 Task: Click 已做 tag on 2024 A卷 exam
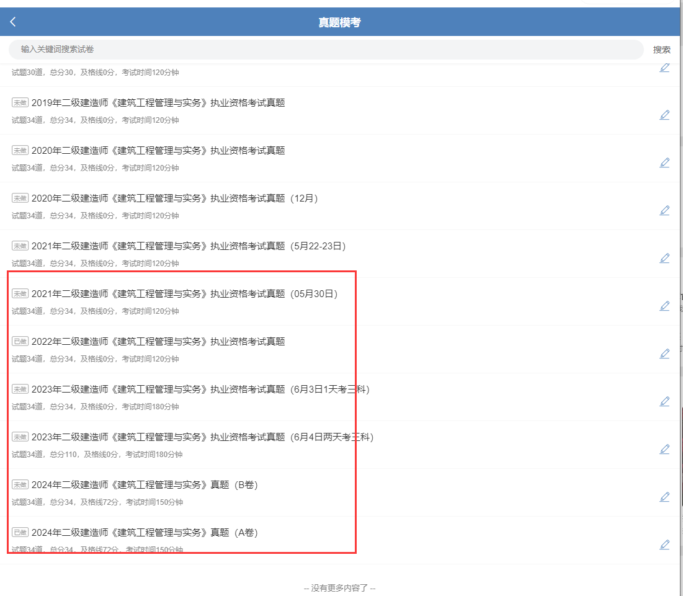20,533
